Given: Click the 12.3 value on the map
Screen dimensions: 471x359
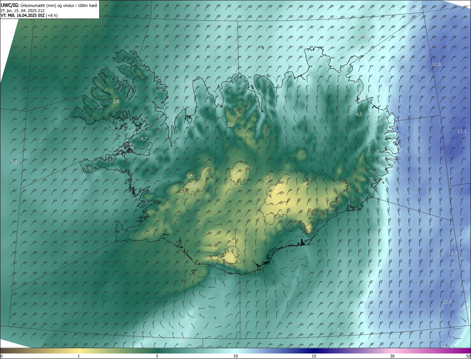Looking at the screenshot, I should [453, 253].
